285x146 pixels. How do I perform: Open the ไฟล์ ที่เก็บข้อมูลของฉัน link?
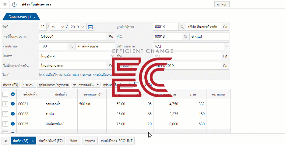click(55, 75)
